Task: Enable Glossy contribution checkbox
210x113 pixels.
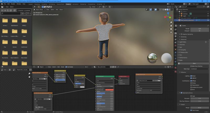Action: tap(191, 83)
